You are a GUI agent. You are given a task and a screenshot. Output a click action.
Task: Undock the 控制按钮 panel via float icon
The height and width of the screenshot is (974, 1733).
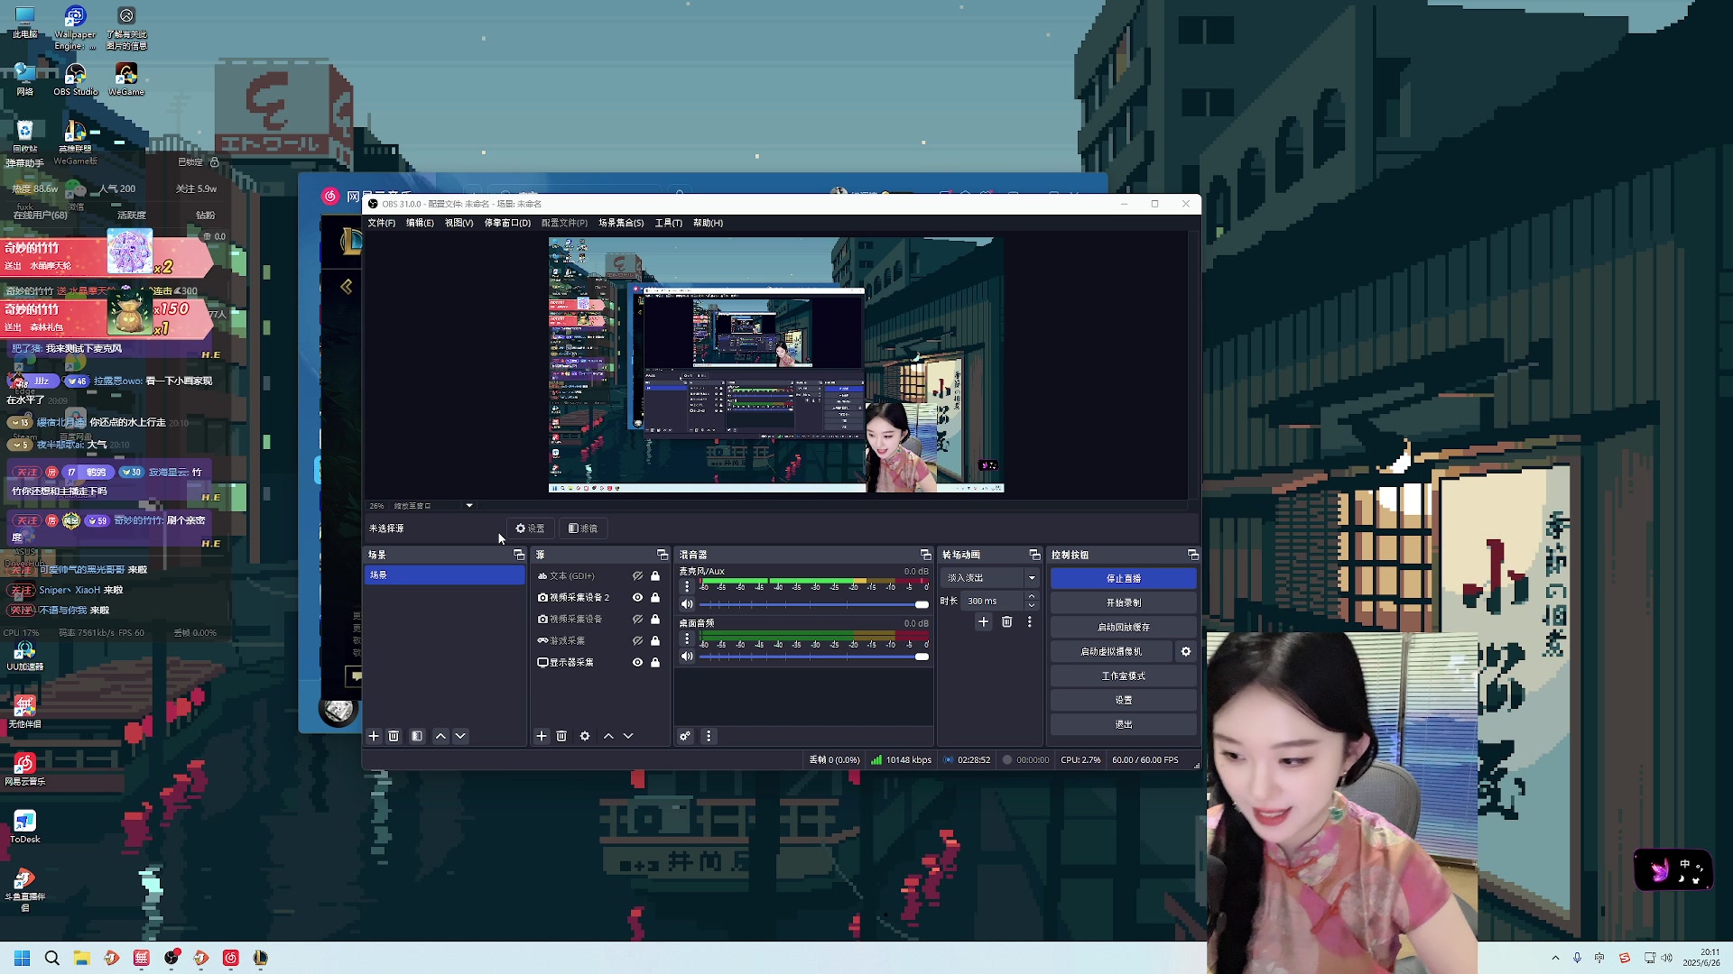1192,555
